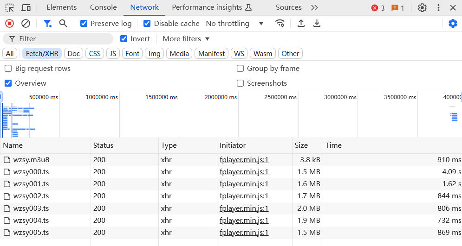Import HAR file upload icon
The width and height of the screenshot is (462, 246).
(x=301, y=23)
